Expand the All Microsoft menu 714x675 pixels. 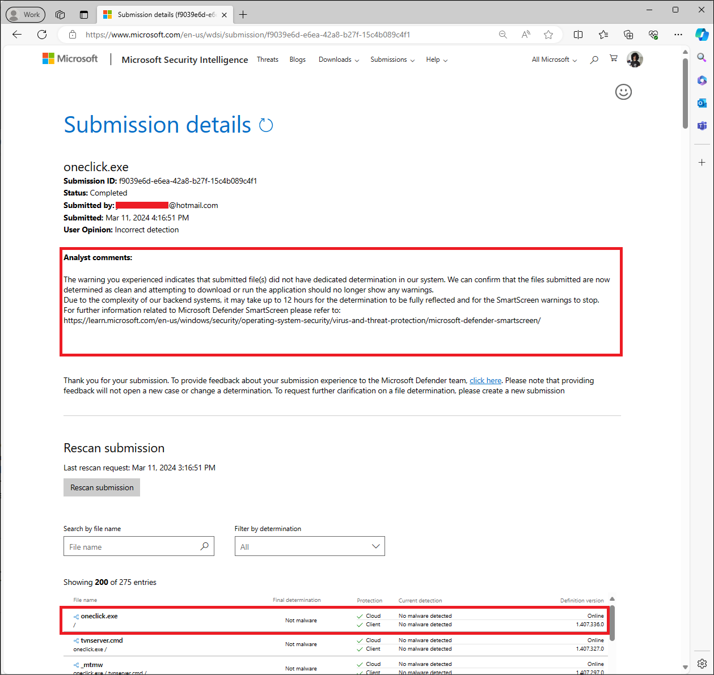(554, 60)
